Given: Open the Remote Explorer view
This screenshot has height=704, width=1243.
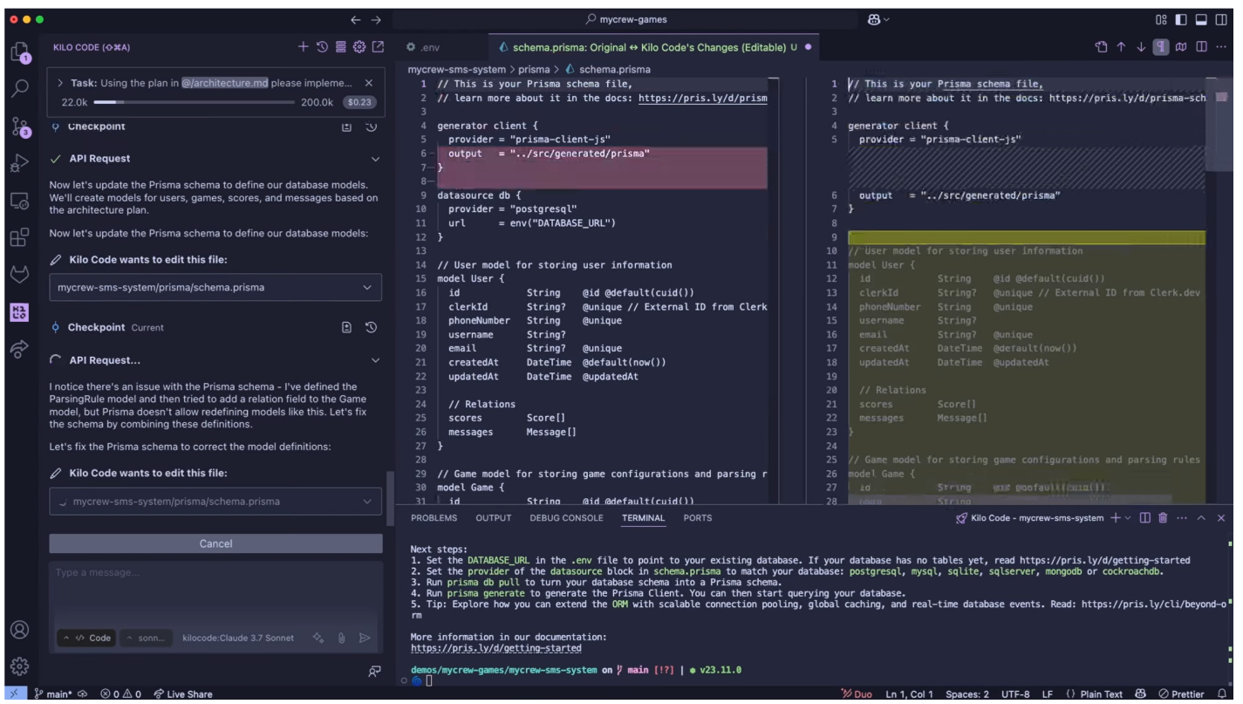Looking at the screenshot, I should [x=19, y=202].
